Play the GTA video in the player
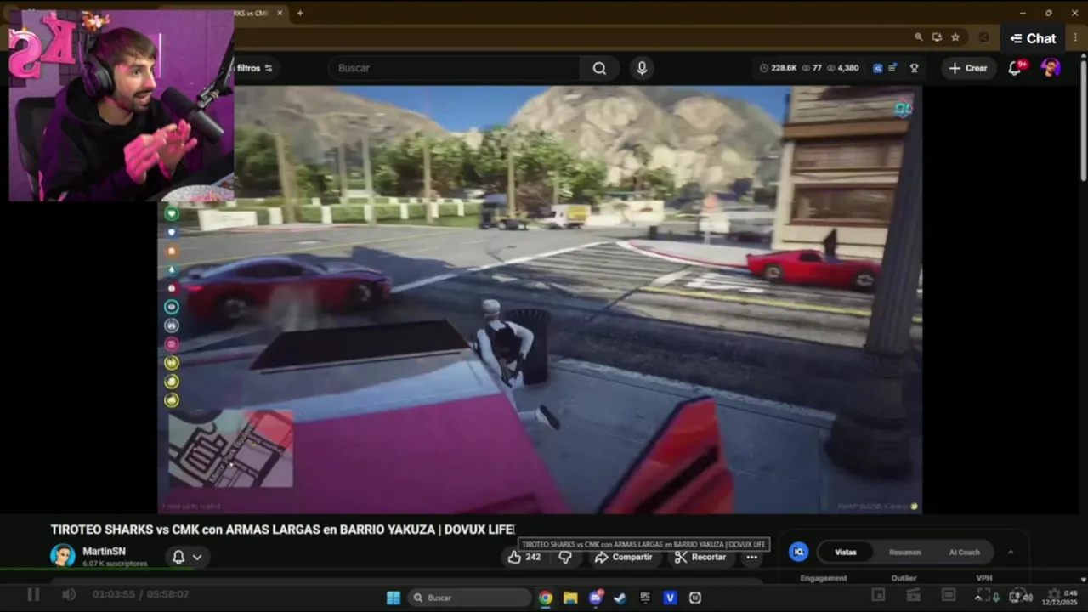The height and width of the screenshot is (612, 1088). [540, 299]
